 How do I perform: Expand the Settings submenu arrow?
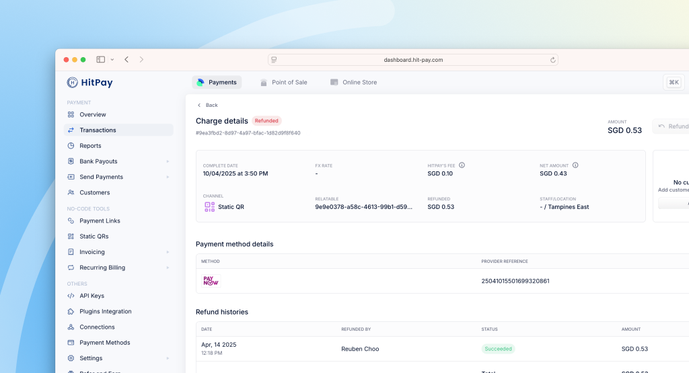pyautogui.click(x=168, y=358)
